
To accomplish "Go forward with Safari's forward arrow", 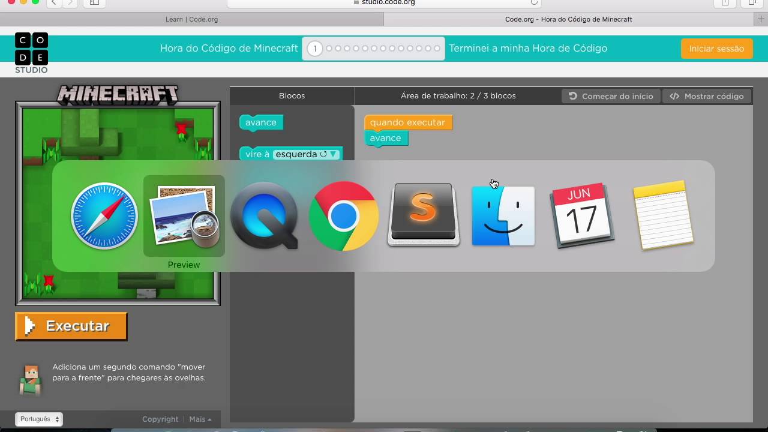I will (x=70, y=2).
